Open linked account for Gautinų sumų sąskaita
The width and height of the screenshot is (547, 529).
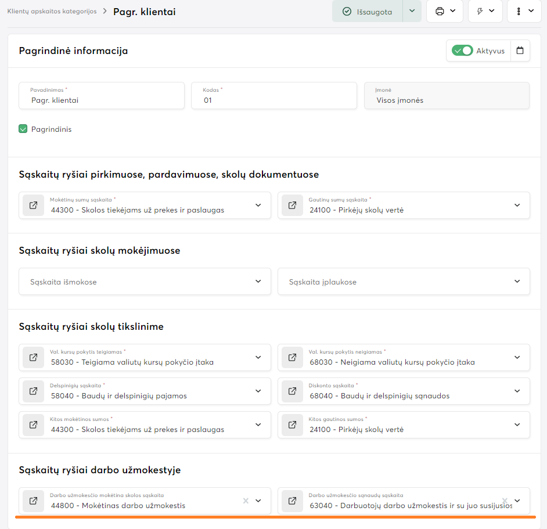click(x=292, y=206)
